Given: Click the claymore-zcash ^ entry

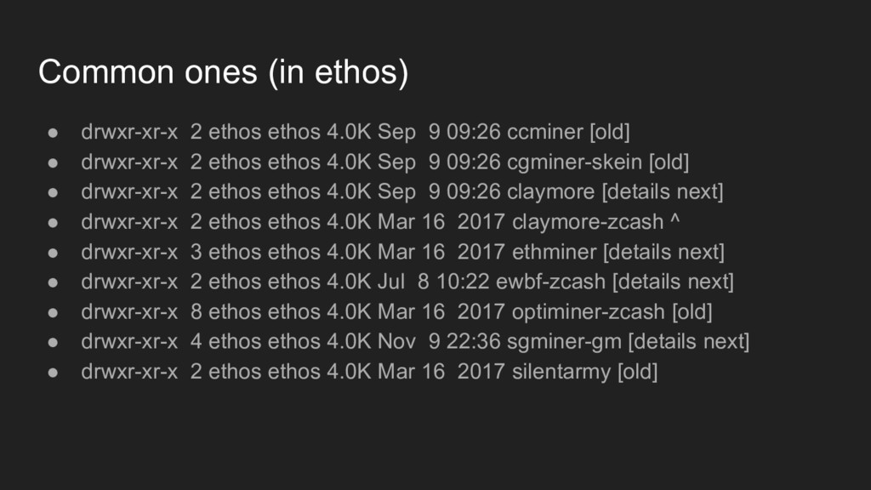Looking at the screenshot, I should click(x=380, y=222).
